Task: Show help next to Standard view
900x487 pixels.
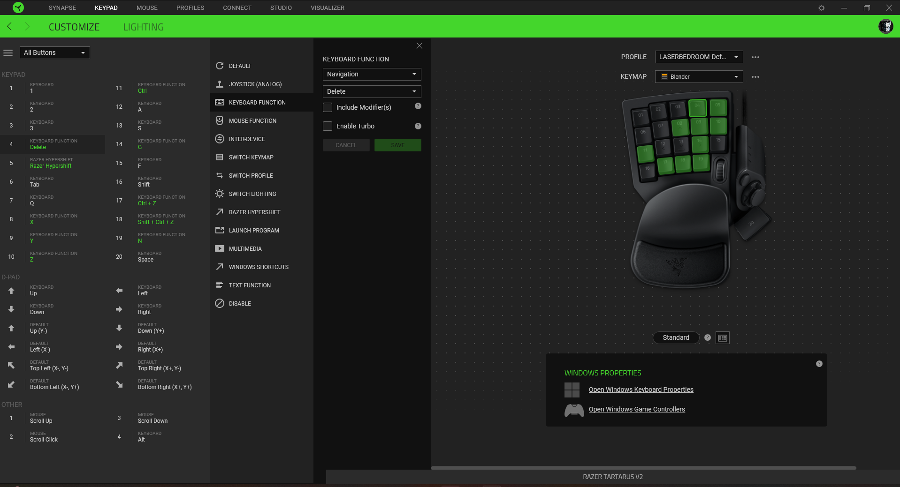Action: (x=708, y=337)
